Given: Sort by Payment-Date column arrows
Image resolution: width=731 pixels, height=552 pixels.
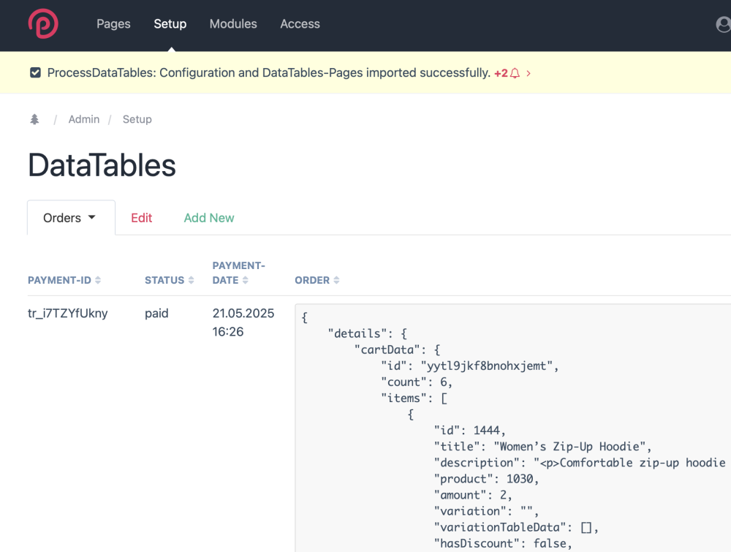Looking at the screenshot, I should [246, 281].
